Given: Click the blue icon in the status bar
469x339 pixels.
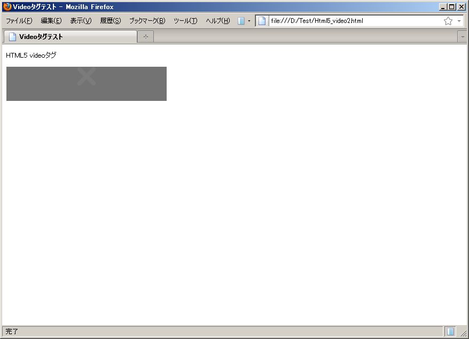Looking at the screenshot, I should coord(450,332).
